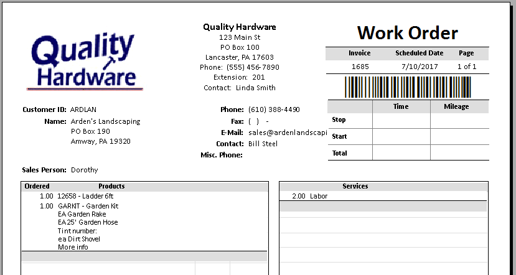The height and width of the screenshot is (275, 516).
Task: Click the Total row Mileage cell
Action: click(459, 152)
